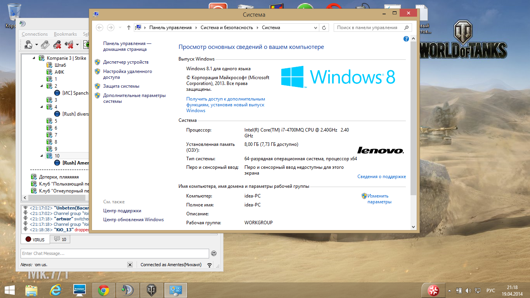Open Диспетчер устройств
Viewport: 530px width, 298px height.
coord(126,62)
